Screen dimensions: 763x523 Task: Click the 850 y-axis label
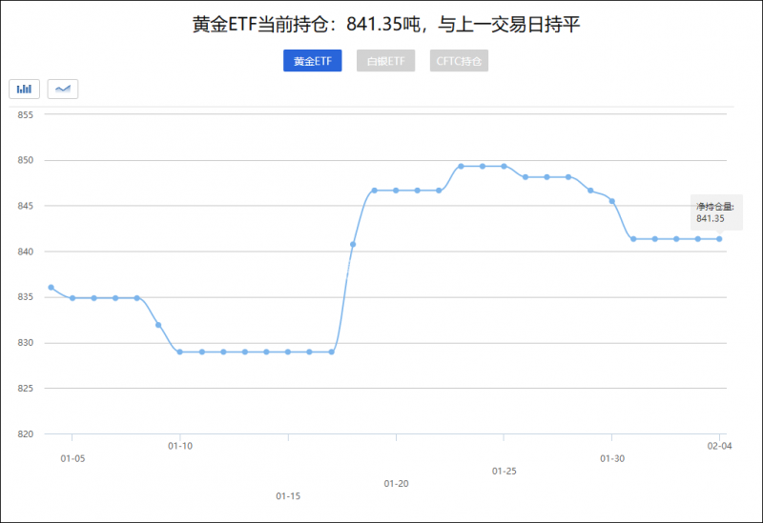[x=26, y=160]
